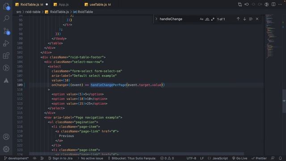286x161 pixels.
Task: Open the Source Control view
Action: click(6, 31)
